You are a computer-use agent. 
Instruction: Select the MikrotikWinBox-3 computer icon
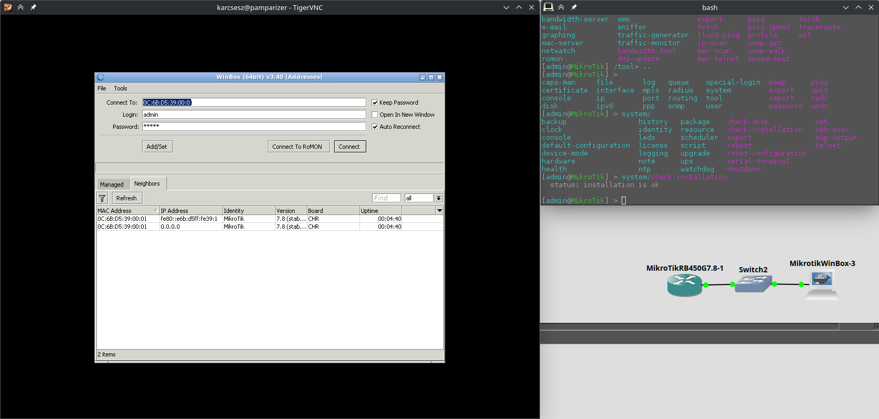(822, 284)
